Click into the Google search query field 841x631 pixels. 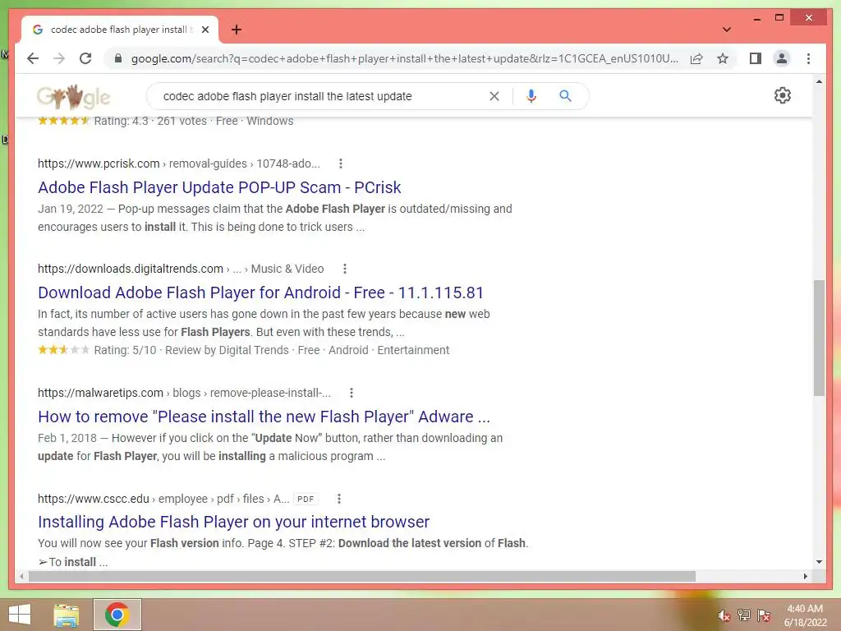[x=322, y=96]
